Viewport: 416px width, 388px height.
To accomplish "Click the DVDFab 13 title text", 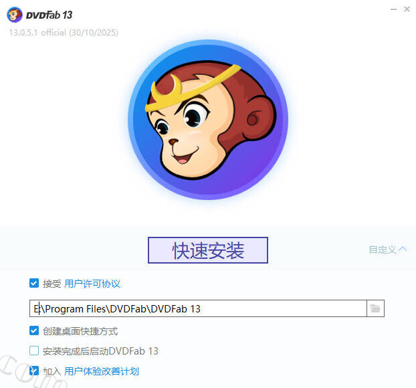I will pyautogui.click(x=49, y=15).
